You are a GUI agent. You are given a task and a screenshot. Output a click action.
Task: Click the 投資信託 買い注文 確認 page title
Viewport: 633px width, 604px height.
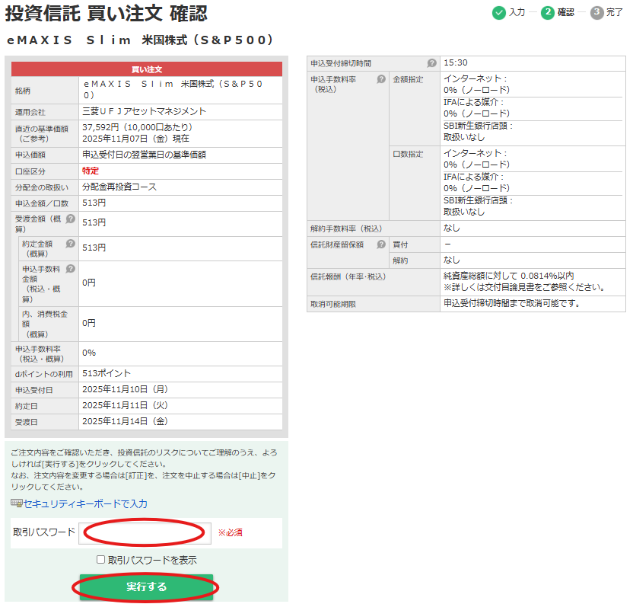107,13
